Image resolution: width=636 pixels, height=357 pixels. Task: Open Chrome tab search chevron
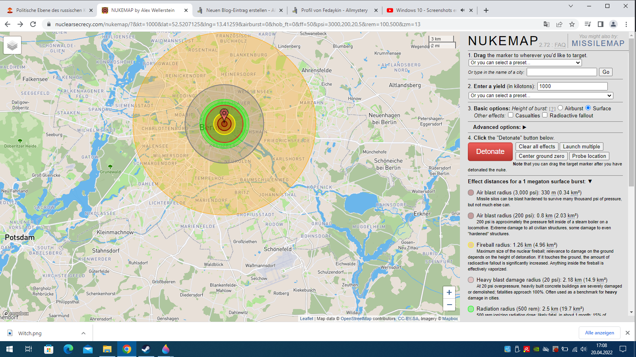coord(571,6)
